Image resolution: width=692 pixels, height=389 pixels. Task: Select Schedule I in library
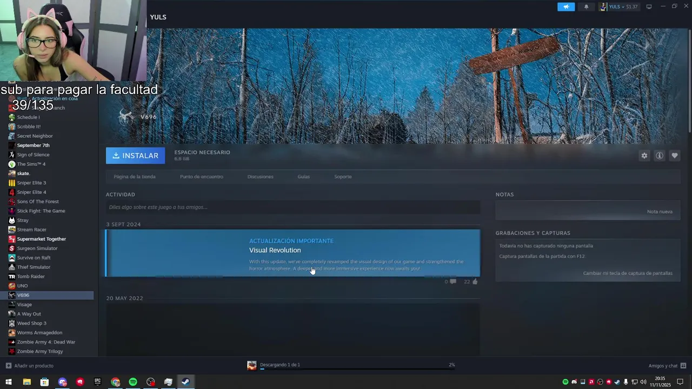(x=28, y=117)
